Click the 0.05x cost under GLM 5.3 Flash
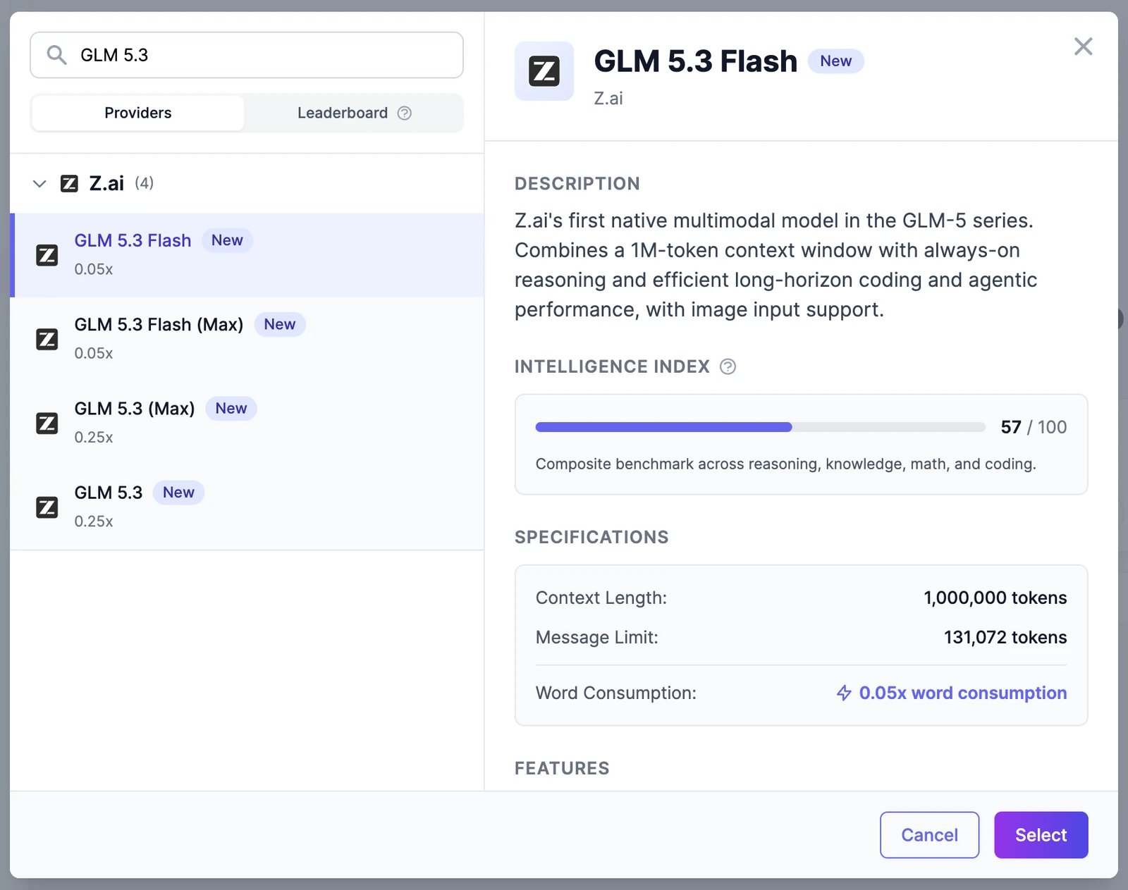1128x890 pixels. (94, 269)
